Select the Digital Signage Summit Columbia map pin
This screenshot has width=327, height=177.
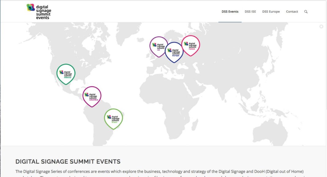click(92, 96)
